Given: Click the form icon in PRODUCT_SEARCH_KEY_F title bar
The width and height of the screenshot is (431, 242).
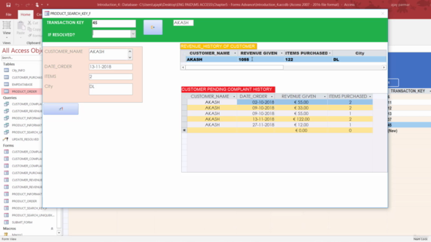Looking at the screenshot, I should (x=46, y=13).
